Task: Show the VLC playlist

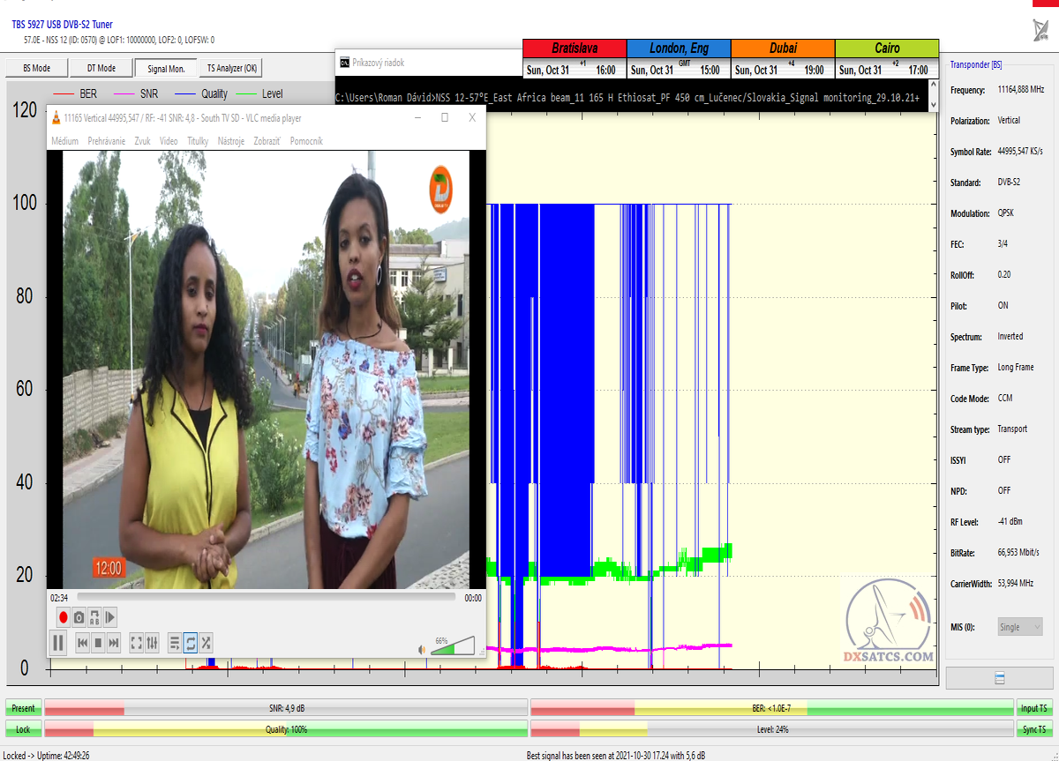Action: (174, 644)
